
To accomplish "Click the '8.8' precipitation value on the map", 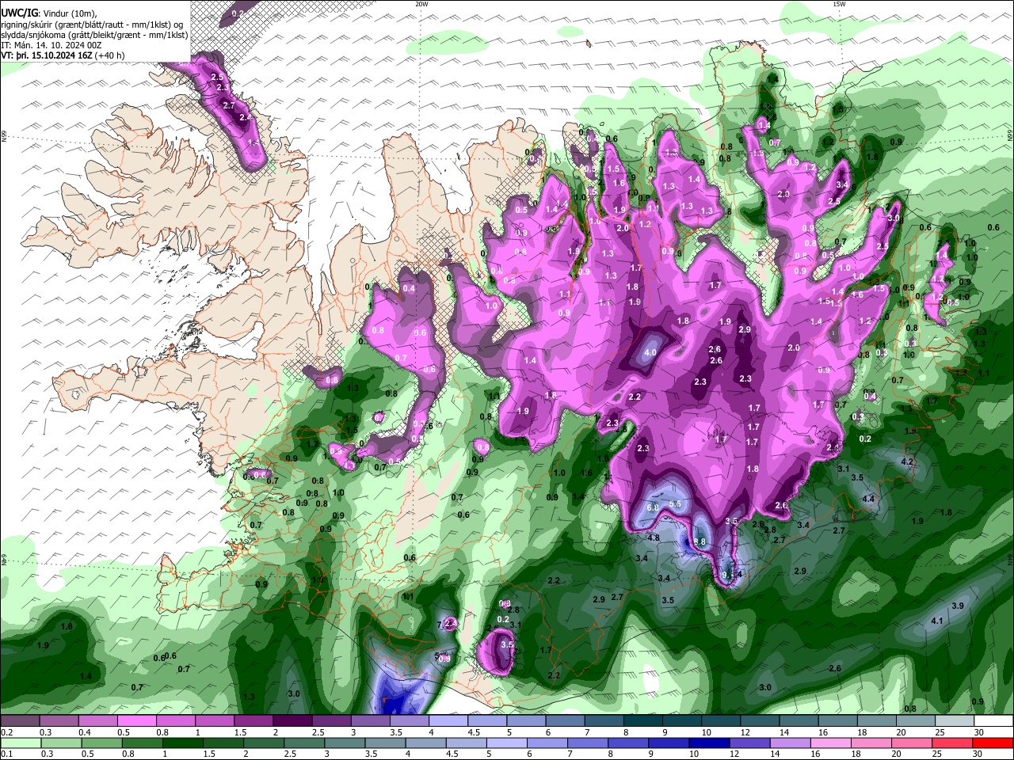I will coord(700,541).
